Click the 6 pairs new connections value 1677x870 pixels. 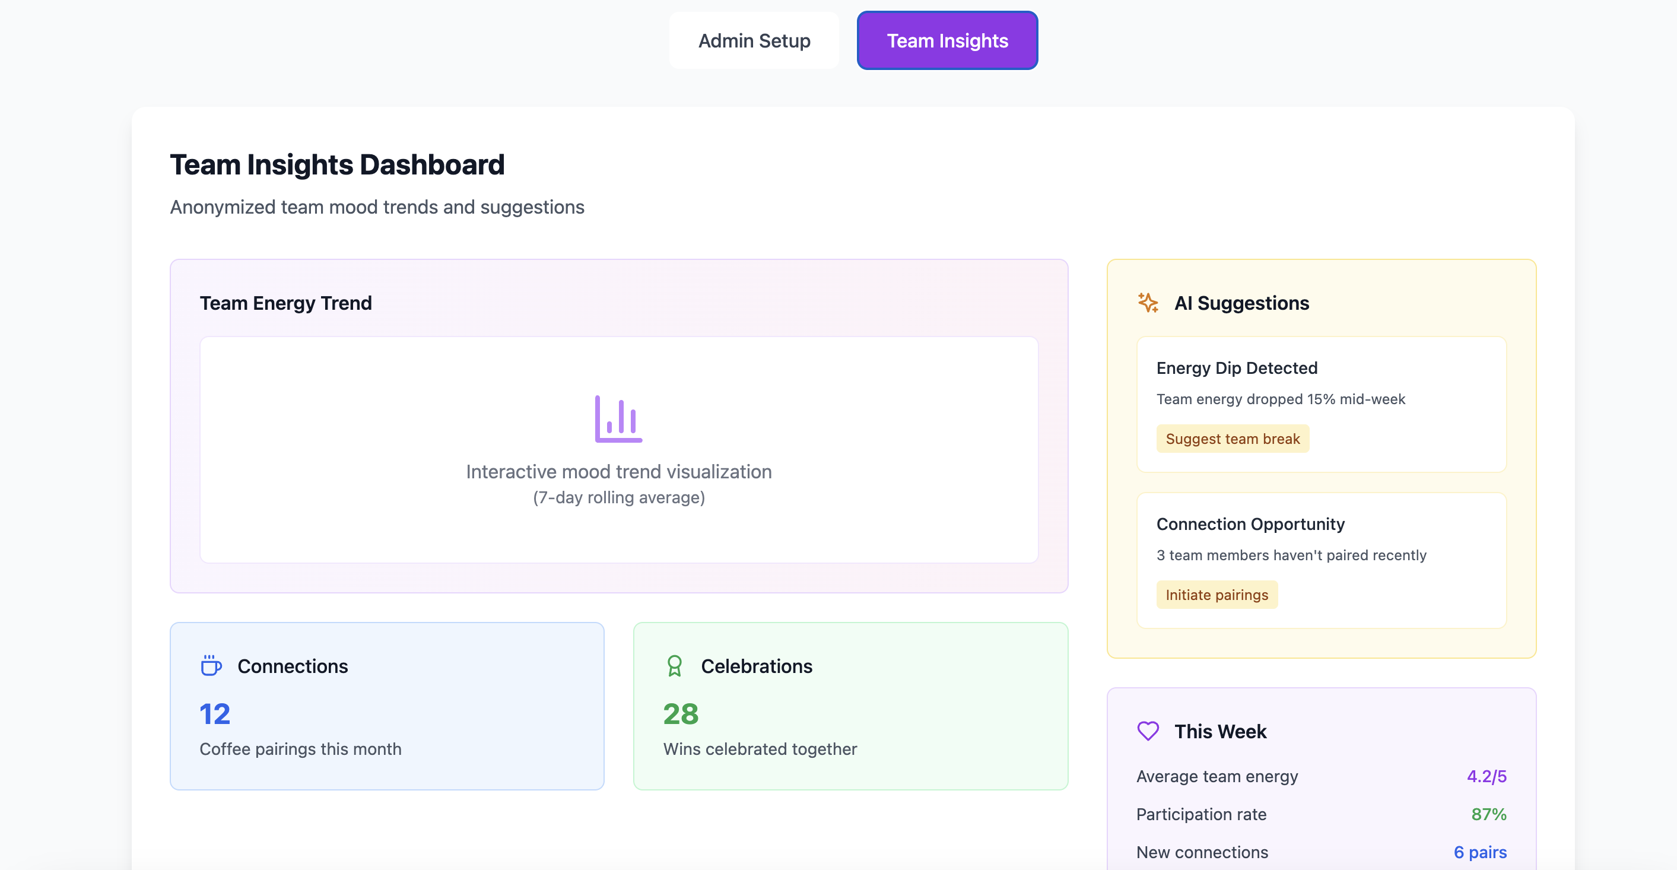pos(1480,852)
